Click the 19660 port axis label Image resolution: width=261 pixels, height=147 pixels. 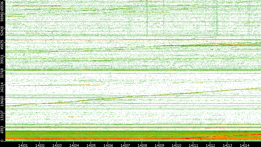[2, 101]
